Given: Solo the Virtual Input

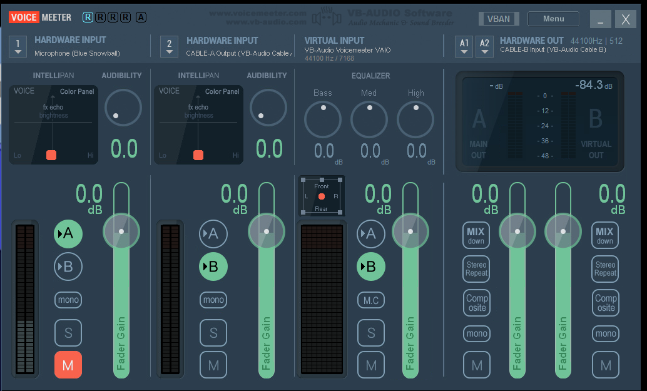Looking at the screenshot, I should coord(371,332).
